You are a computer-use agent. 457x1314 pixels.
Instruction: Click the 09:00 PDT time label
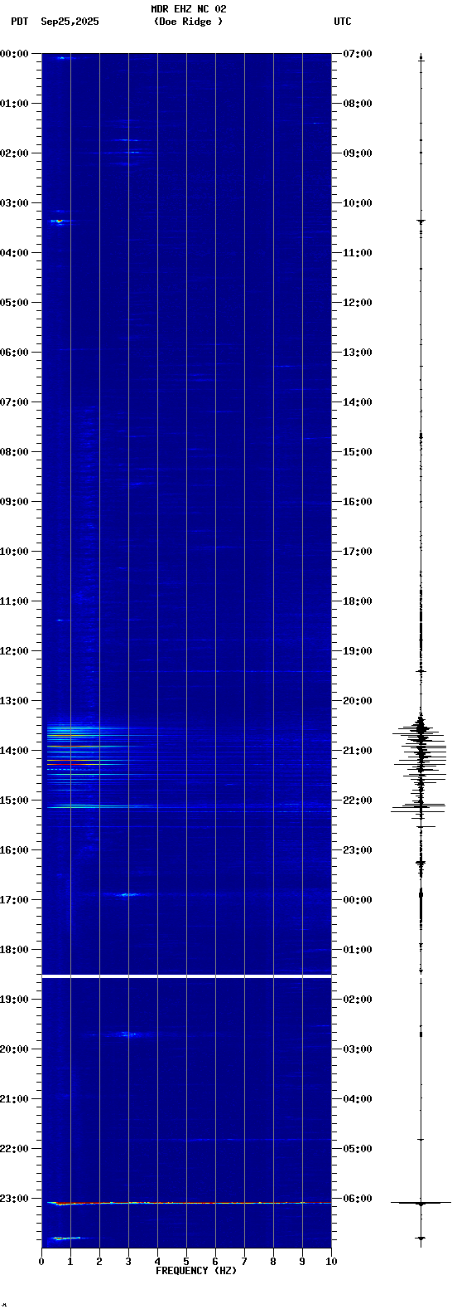[x=15, y=502]
